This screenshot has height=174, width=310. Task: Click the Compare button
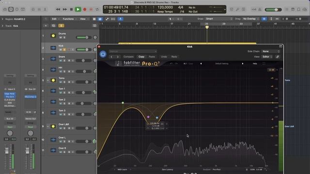coord(128,57)
